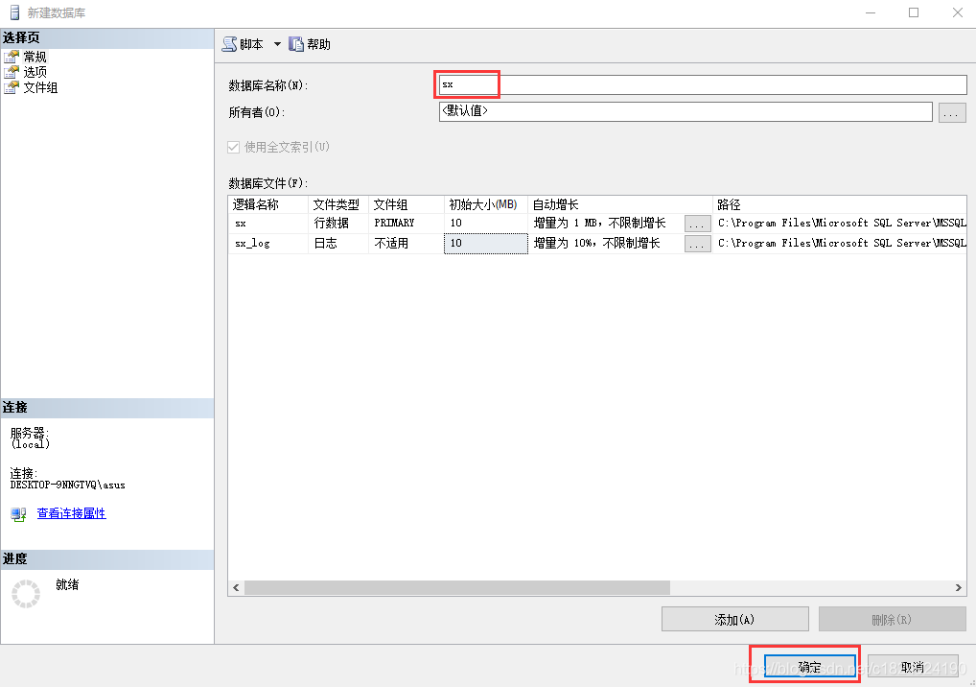Minimize the 新建数据库 window
Viewport: 976px width, 687px height.
coord(871,12)
